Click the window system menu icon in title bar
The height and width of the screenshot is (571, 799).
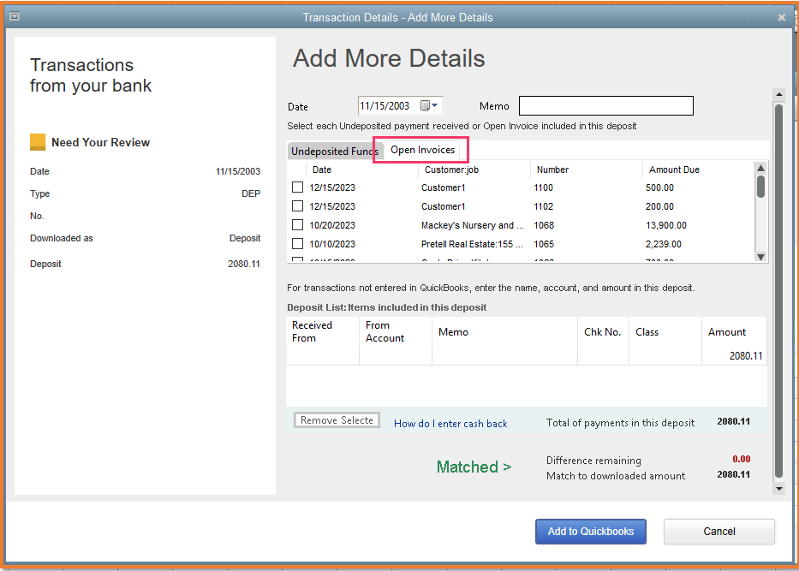coord(14,16)
